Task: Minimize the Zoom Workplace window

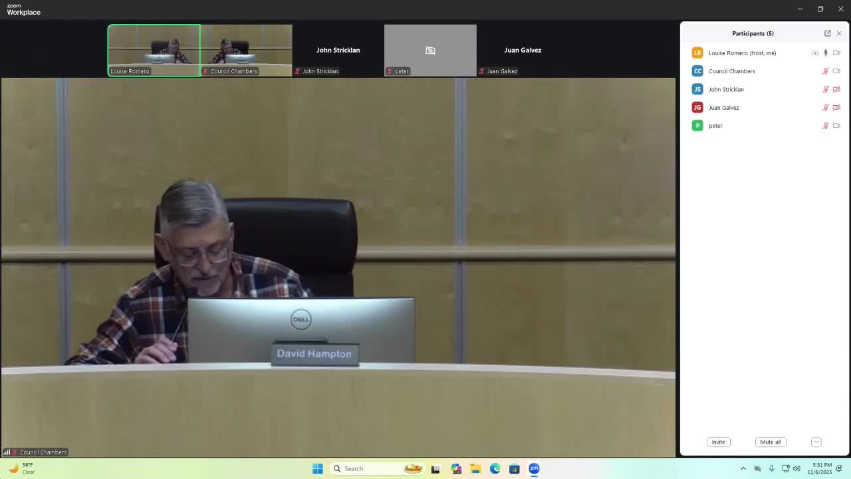Action: pos(800,9)
